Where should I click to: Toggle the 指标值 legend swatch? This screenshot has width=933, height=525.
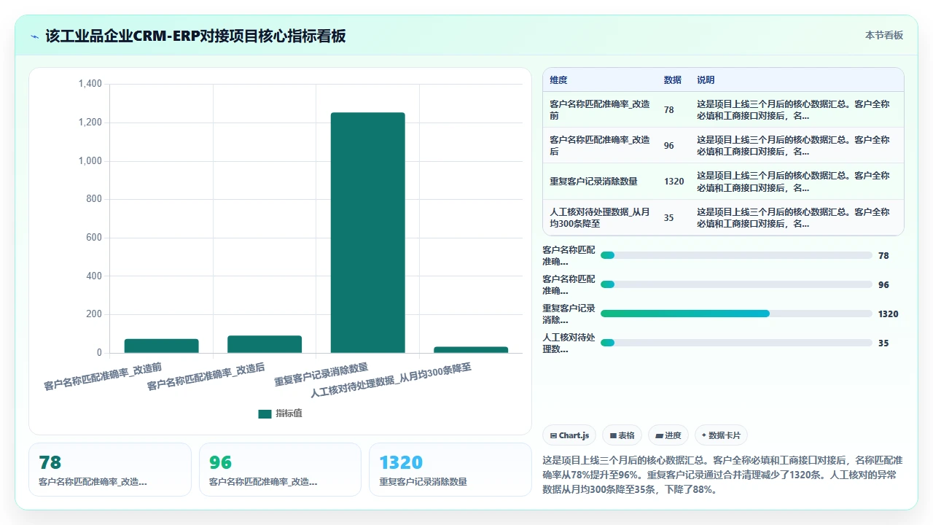(x=265, y=413)
